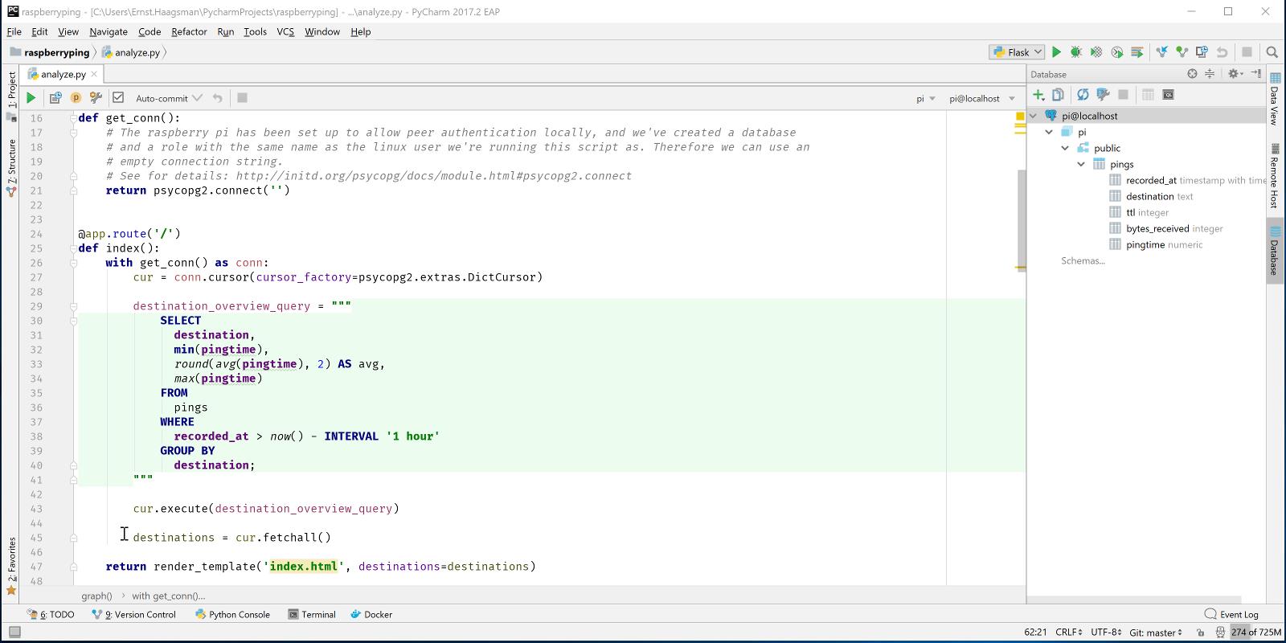Open the 7: Structure side panel

coord(12,167)
